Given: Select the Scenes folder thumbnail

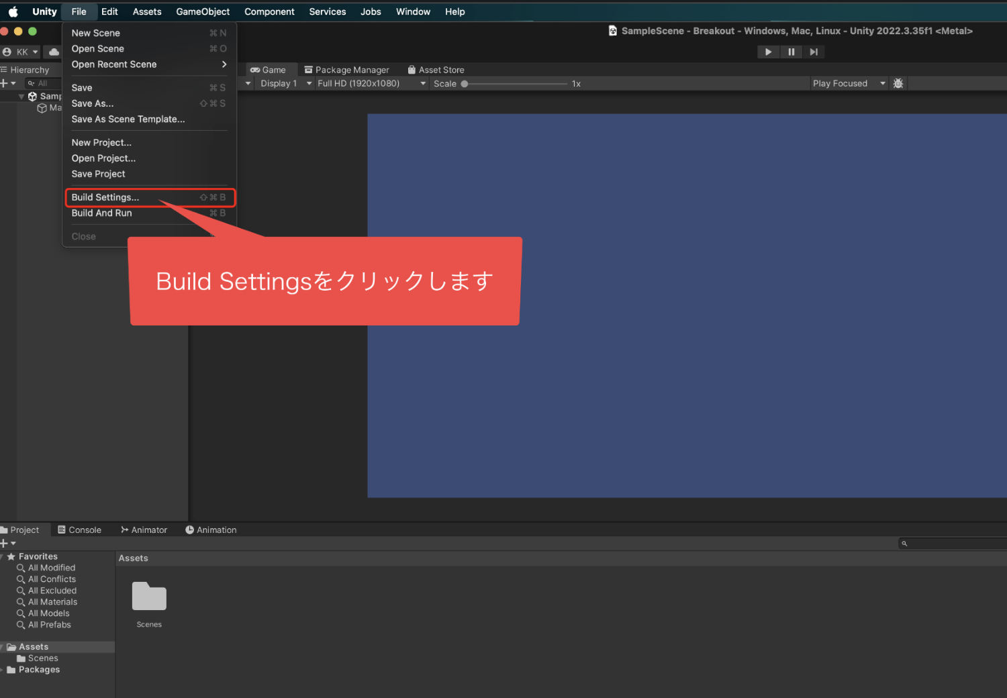Looking at the screenshot, I should point(149,597).
